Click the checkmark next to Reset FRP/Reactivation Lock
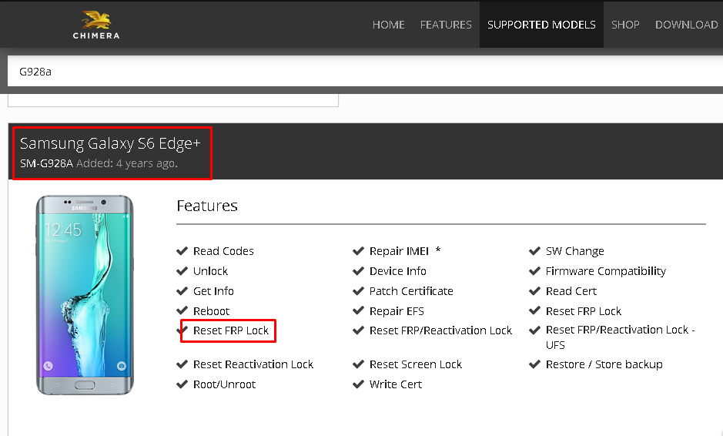 coord(358,330)
